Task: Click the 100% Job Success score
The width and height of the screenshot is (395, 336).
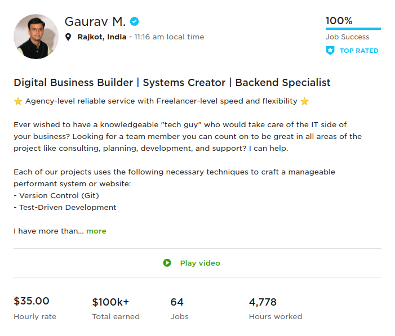Action: (x=339, y=21)
